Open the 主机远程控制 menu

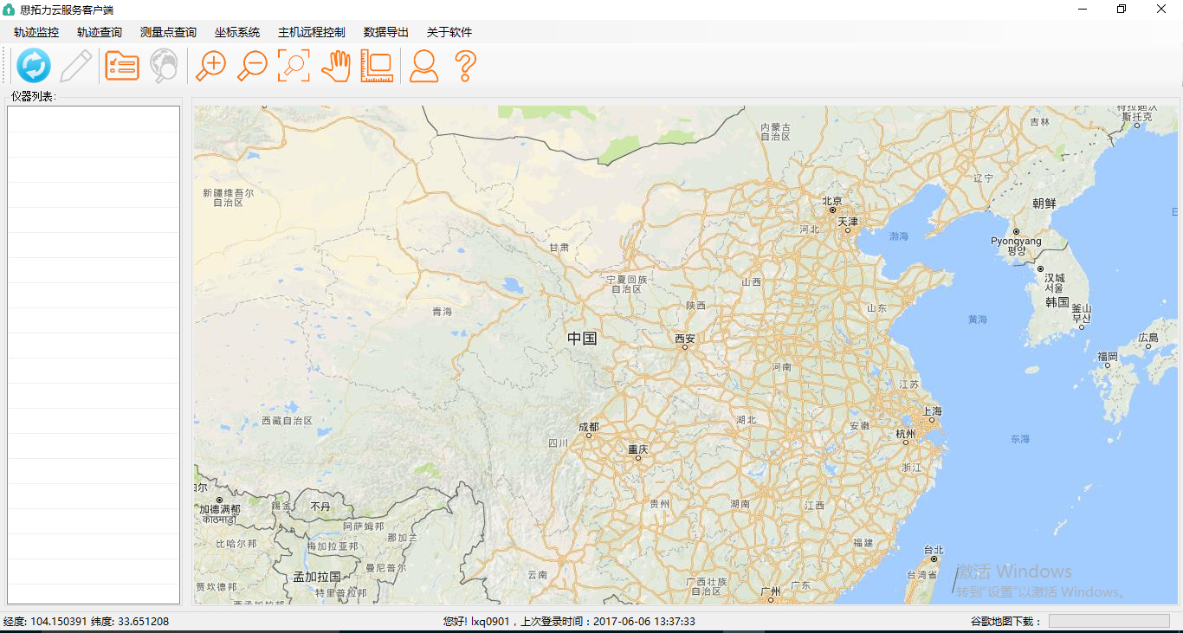coord(312,32)
